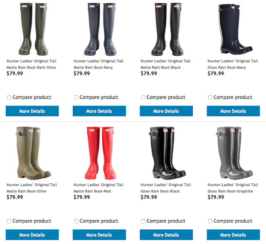Check Compare product for Gloss Graphite boot
Screen dimensions: 266x244
coord(210,221)
